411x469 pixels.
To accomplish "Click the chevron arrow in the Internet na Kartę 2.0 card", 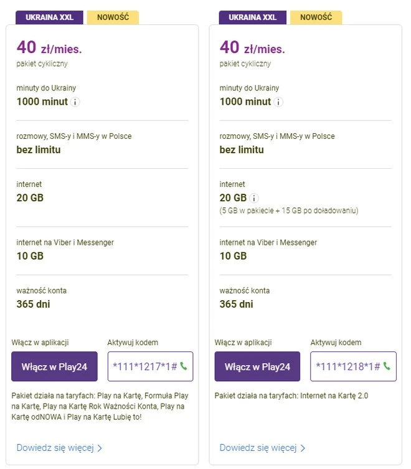I will tap(303, 448).
